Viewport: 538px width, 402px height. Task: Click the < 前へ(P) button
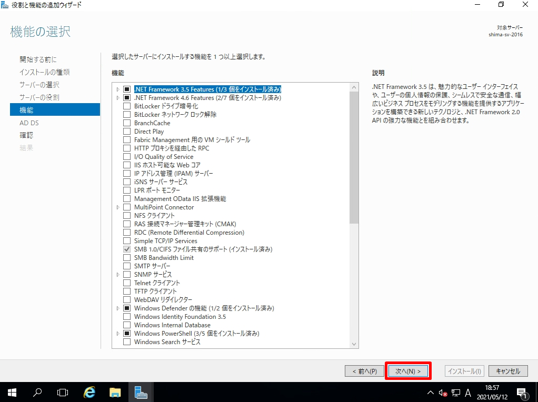[364, 371]
